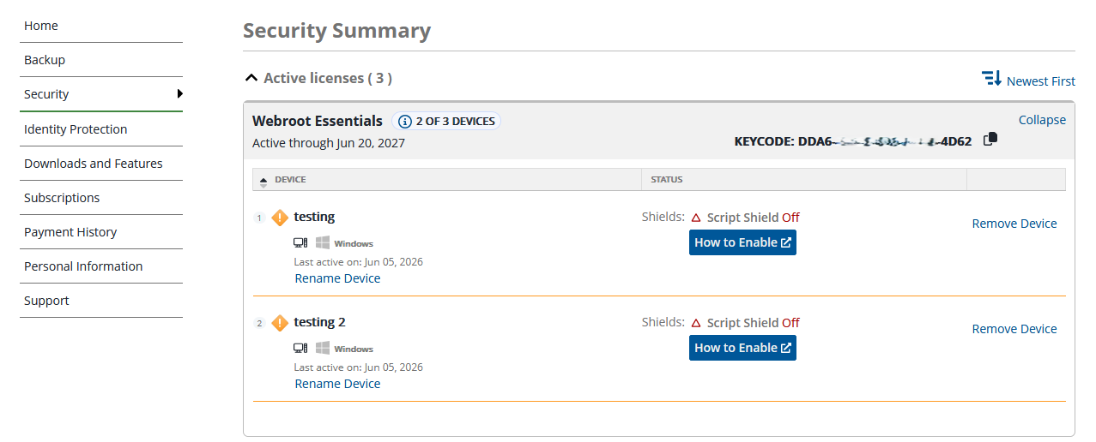The height and width of the screenshot is (442, 1096).
Task: Open Personal Information
Action: 83,266
